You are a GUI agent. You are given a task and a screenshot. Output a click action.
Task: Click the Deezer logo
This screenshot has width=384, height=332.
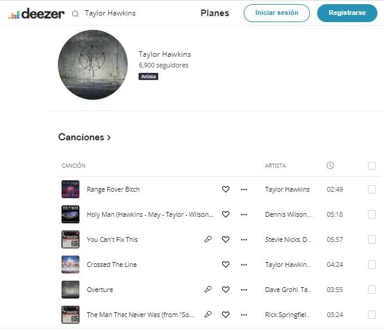36,13
